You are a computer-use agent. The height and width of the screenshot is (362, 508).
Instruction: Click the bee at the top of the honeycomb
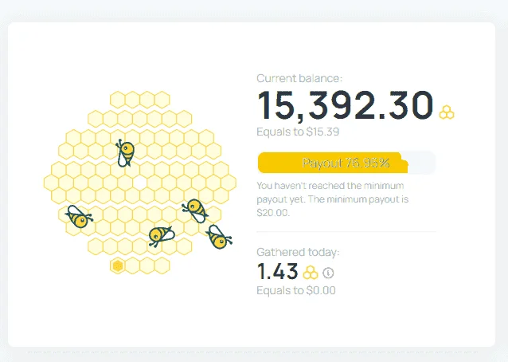click(x=125, y=153)
